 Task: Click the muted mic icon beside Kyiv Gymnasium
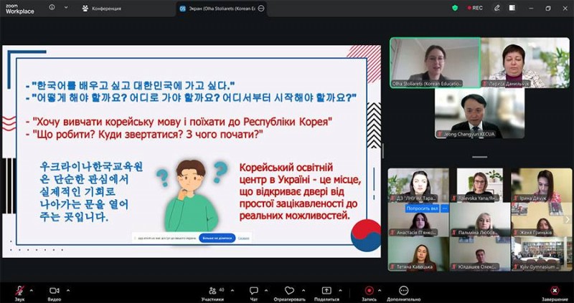pyautogui.click(x=515, y=266)
